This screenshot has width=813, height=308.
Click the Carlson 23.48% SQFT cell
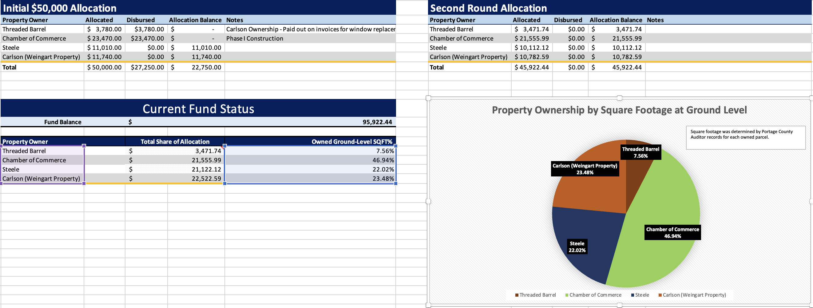point(310,178)
